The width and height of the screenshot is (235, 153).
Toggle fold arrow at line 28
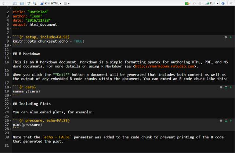tap(10, 129)
